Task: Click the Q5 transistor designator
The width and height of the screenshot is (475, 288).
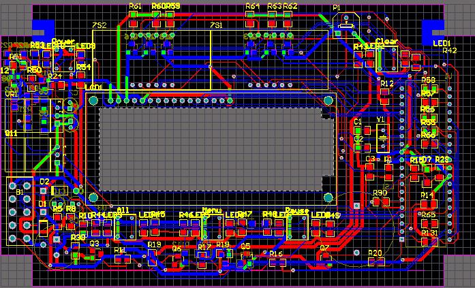Action: pyautogui.click(x=246, y=246)
